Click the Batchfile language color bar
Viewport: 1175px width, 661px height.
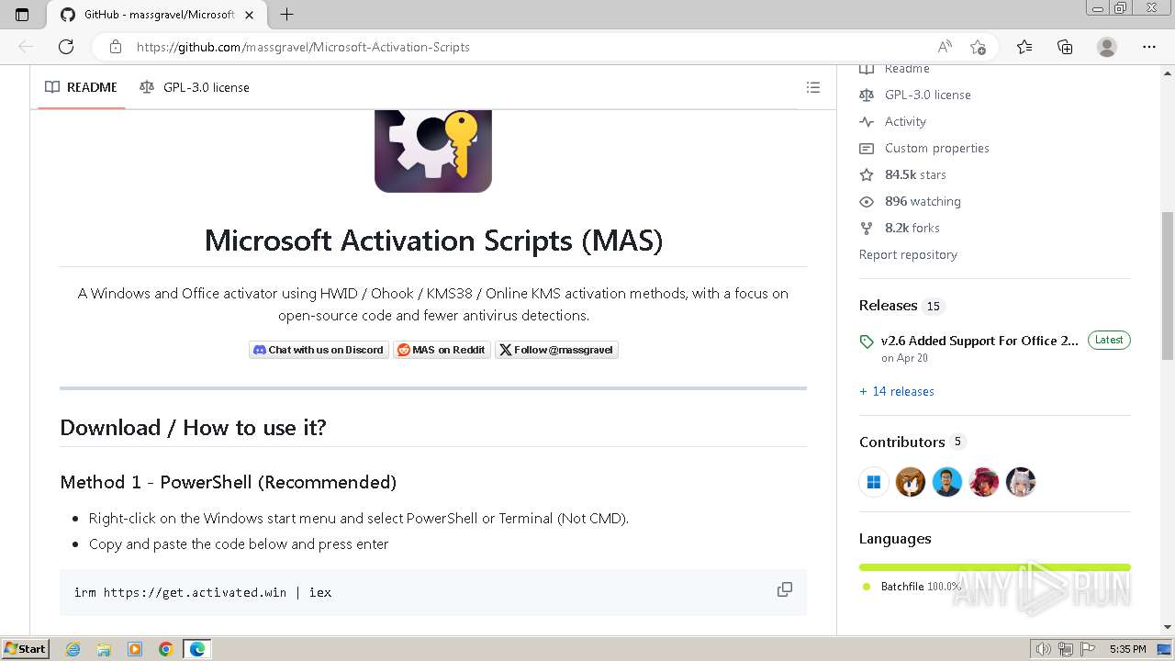click(x=995, y=567)
